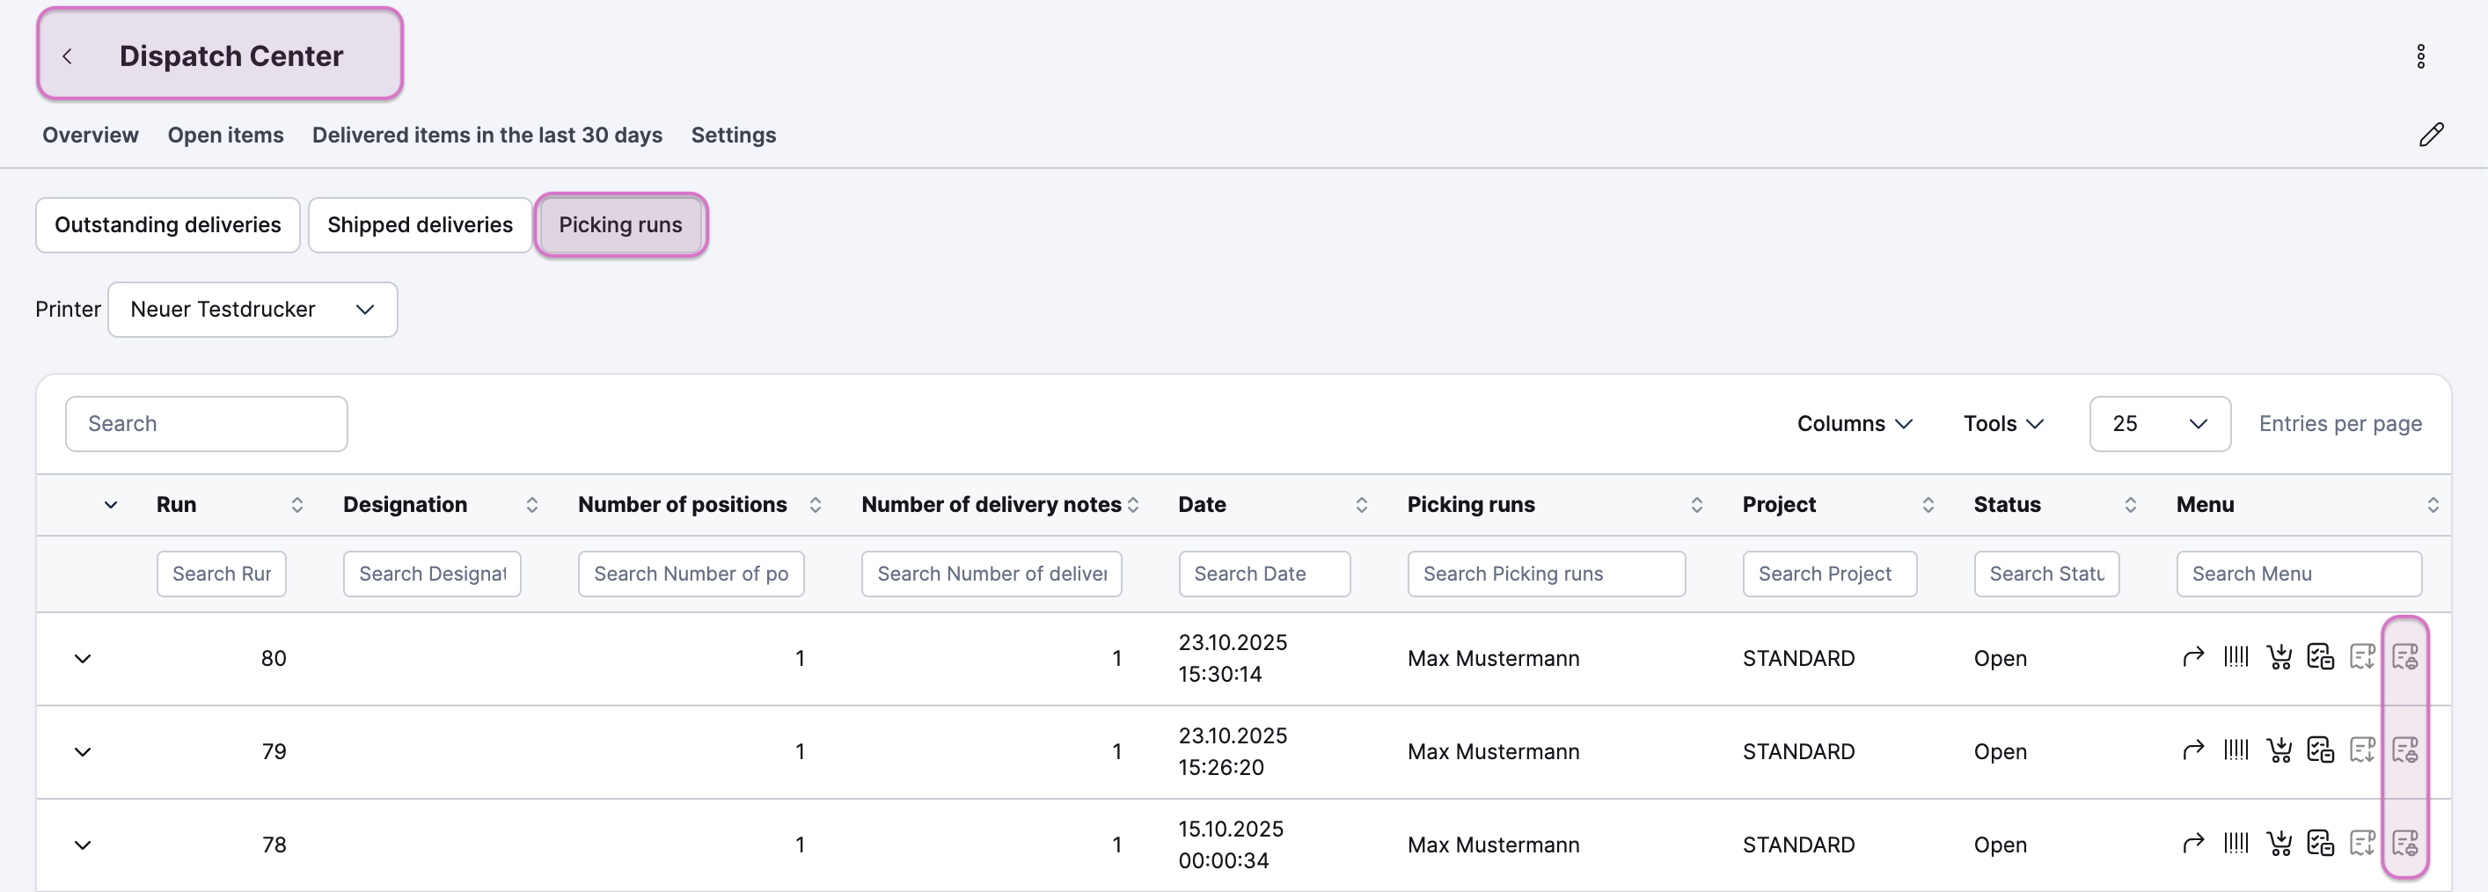
Task: Click the Search Project filter field
Action: 1828,574
